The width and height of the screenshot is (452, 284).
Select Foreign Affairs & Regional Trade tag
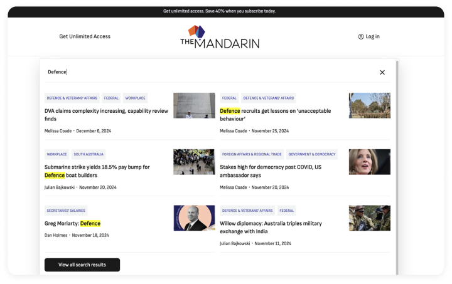pos(251,154)
